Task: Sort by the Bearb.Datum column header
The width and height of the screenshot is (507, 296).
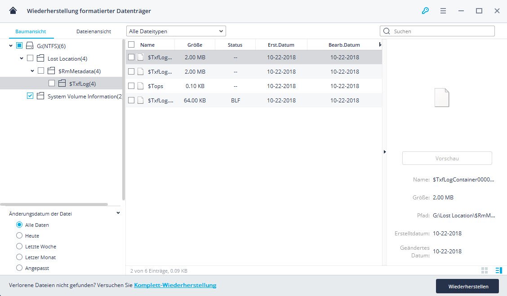Action: click(x=344, y=45)
